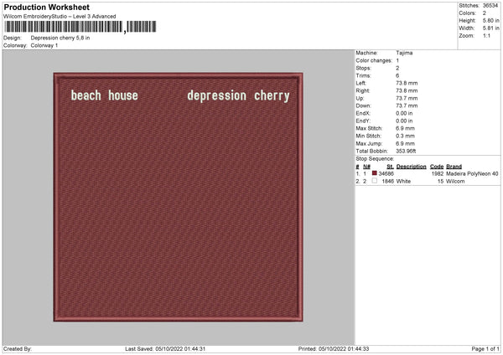Click the Stitches count 36534
The image size is (503, 355).
coord(490,6)
